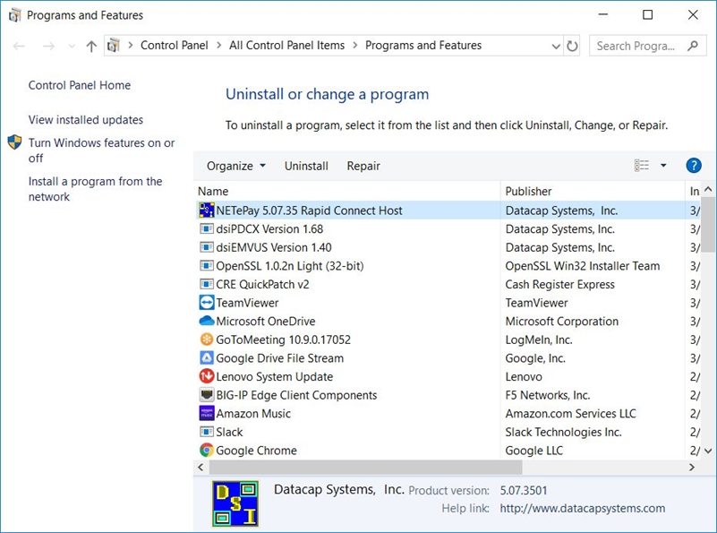Viewport: 717px width, 533px height.
Task: Click the Google Chrome icon
Action: click(207, 451)
